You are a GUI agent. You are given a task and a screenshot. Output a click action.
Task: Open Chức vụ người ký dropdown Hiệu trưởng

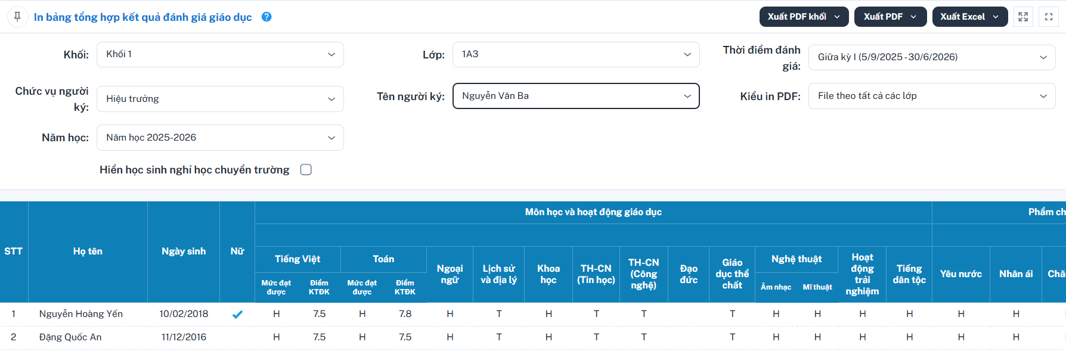point(220,99)
